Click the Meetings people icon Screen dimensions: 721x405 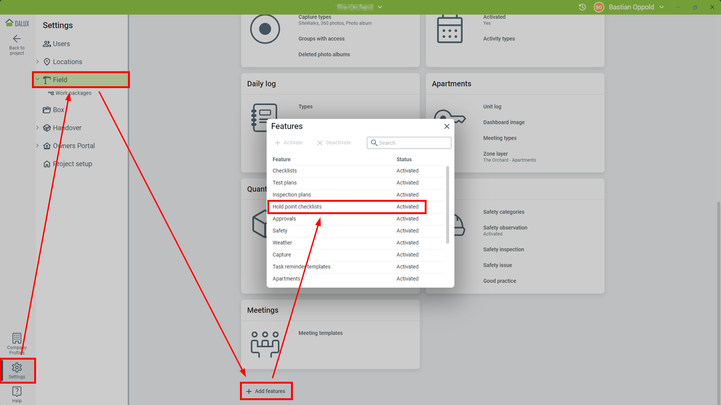[x=265, y=344]
